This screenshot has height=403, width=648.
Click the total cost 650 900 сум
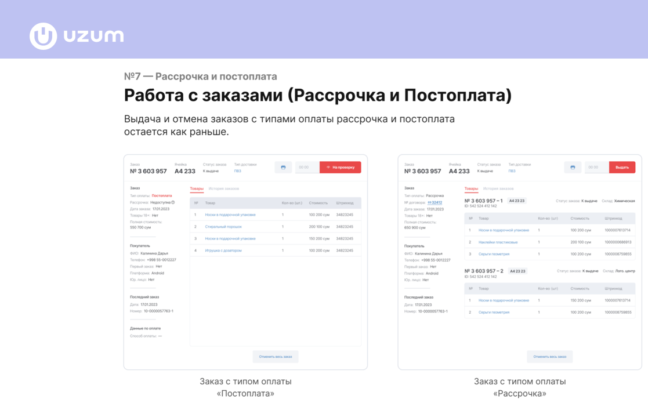(415, 227)
